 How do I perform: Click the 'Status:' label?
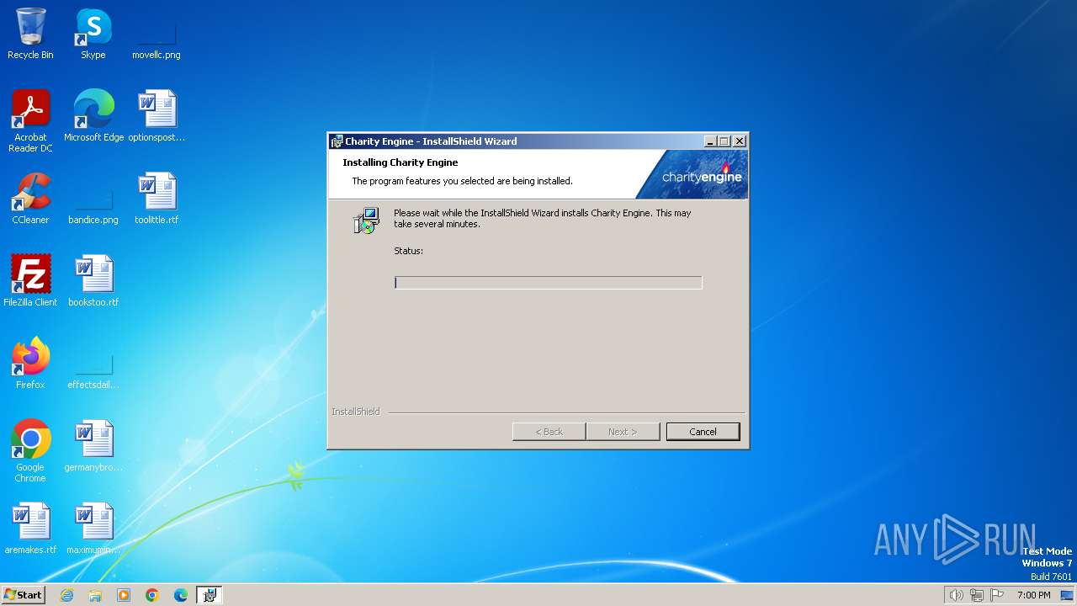pos(408,251)
